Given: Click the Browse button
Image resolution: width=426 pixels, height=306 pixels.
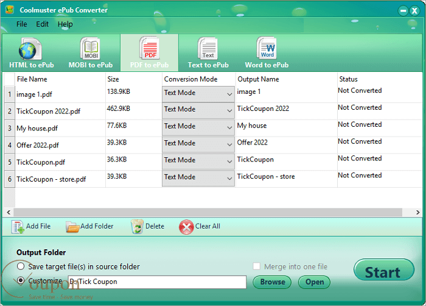Looking at the screenshot, I should [x=272, y=282].
